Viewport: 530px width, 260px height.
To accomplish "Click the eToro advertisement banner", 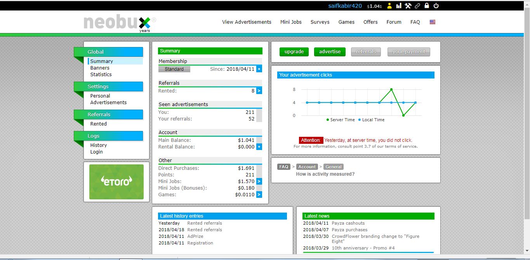I will pyautogui.click(x=116, y=182).
